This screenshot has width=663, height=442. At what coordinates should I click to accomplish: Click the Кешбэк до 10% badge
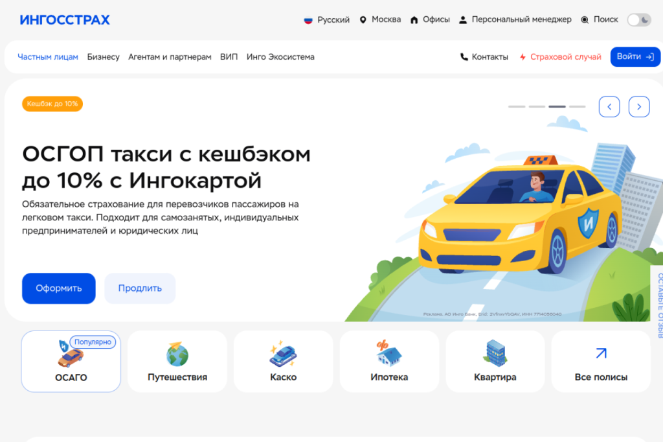52,104
